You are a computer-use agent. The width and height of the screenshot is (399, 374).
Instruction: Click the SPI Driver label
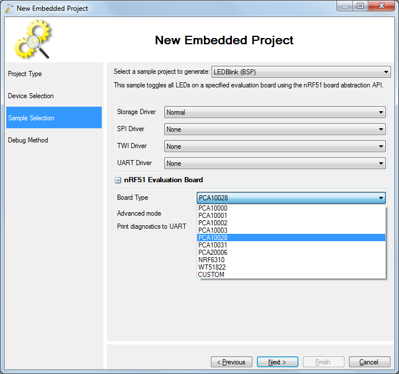131,129
